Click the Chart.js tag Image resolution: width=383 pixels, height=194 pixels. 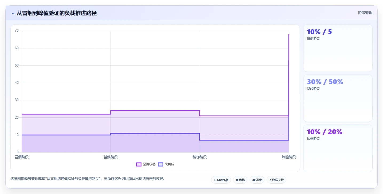221,180
